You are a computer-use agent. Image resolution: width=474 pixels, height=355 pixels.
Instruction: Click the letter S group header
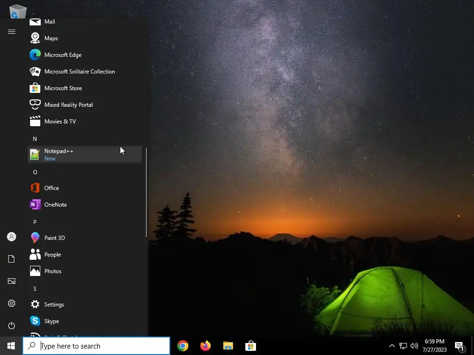click(35, 288)
